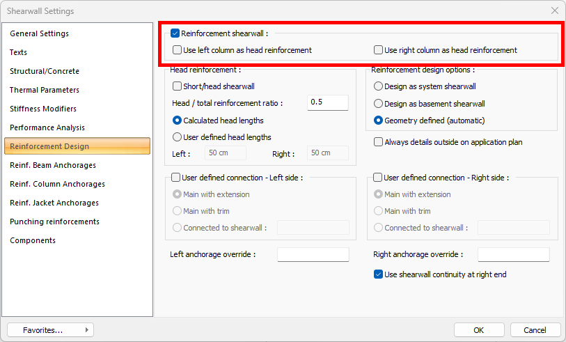This screenshot has height=342, width=566.
Task: Uncheck the Reinforcement shearwall checkbox
Action: (x=175, y=33)
